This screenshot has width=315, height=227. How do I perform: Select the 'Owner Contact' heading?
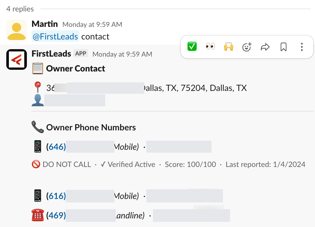click(75, 69)
